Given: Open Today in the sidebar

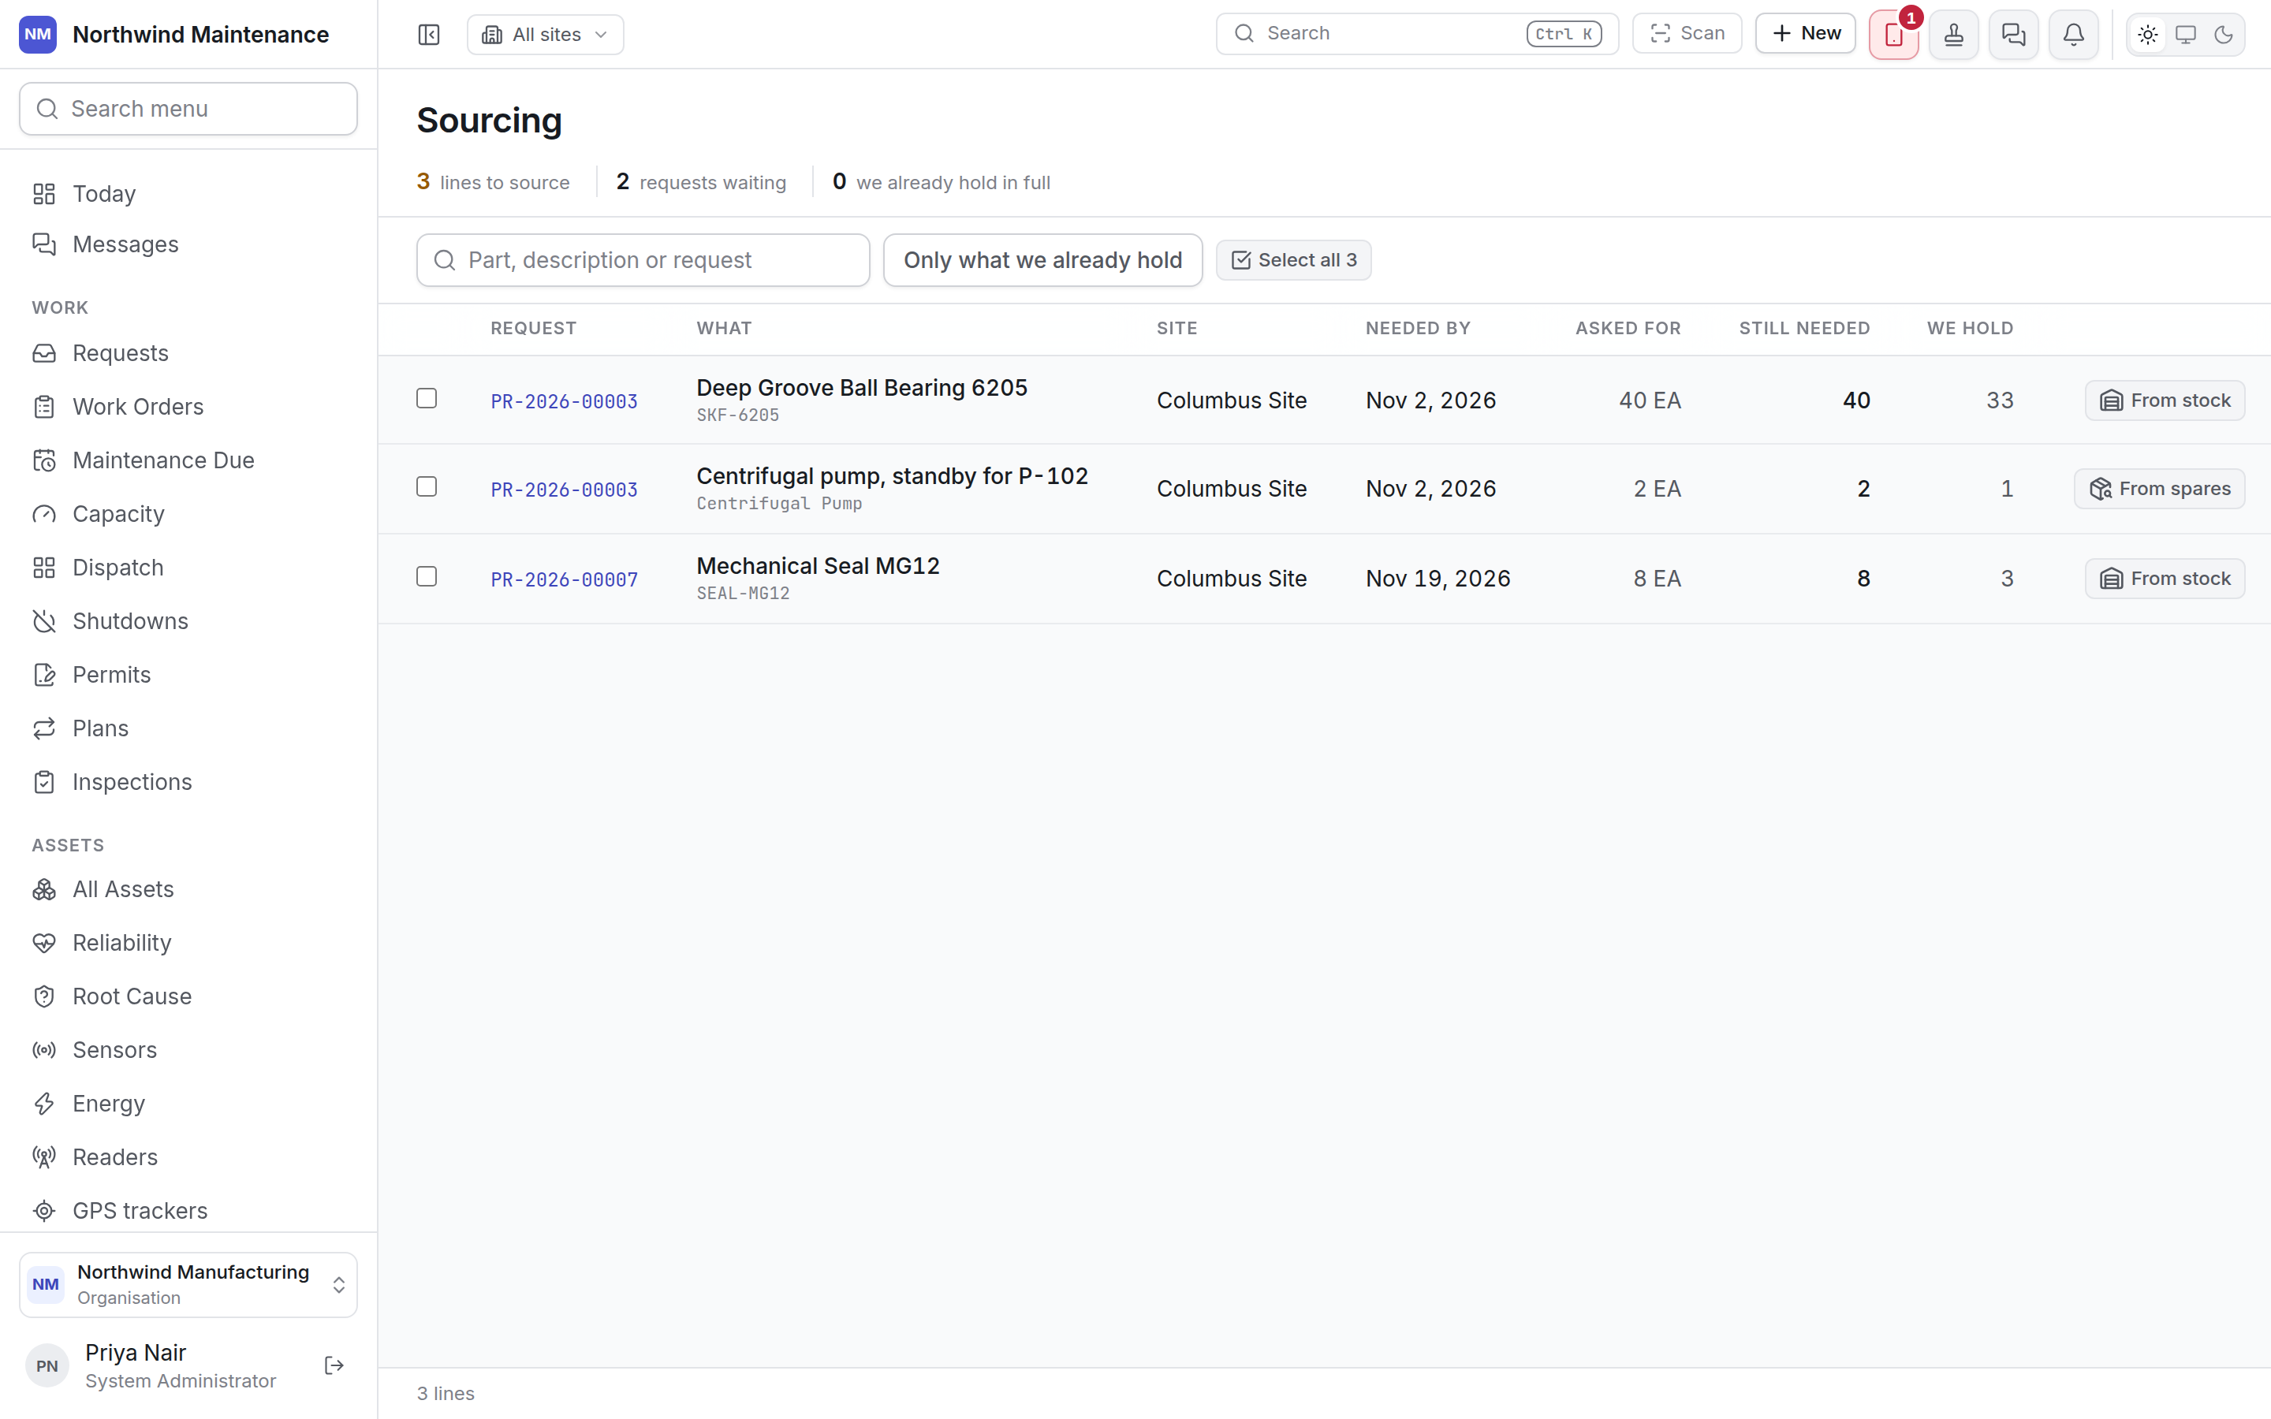Looking at the screenshot, I should click(188, 193).
